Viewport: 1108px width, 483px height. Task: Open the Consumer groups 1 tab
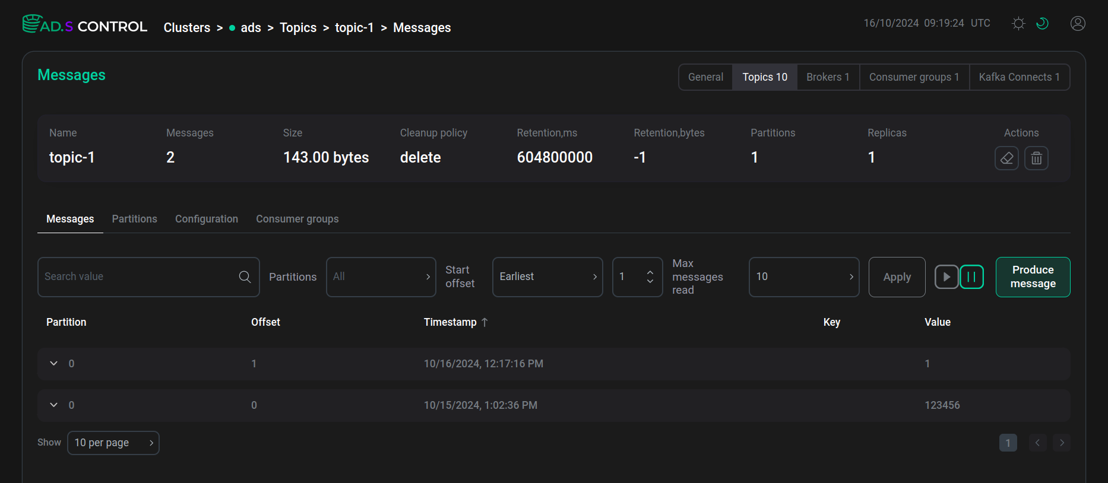[914, 77]
